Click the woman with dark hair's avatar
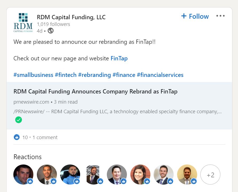Viewport: 238px width, 192px height. click(x=140, y=174)
